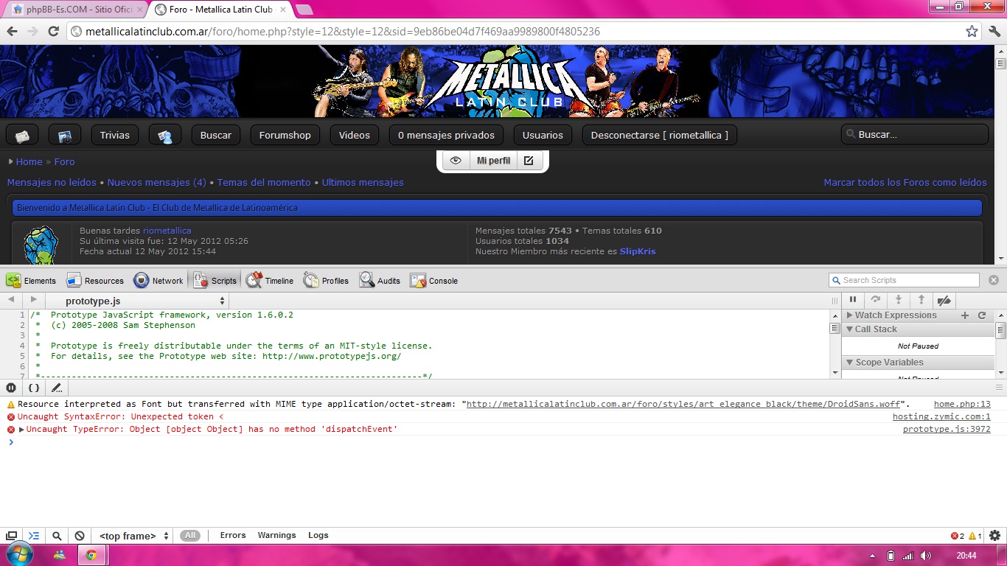Image resolution: width=1007 pixels, height=566 pixels.
Task: Open the Chrome wrench menu
Action: tap(994, 32)
